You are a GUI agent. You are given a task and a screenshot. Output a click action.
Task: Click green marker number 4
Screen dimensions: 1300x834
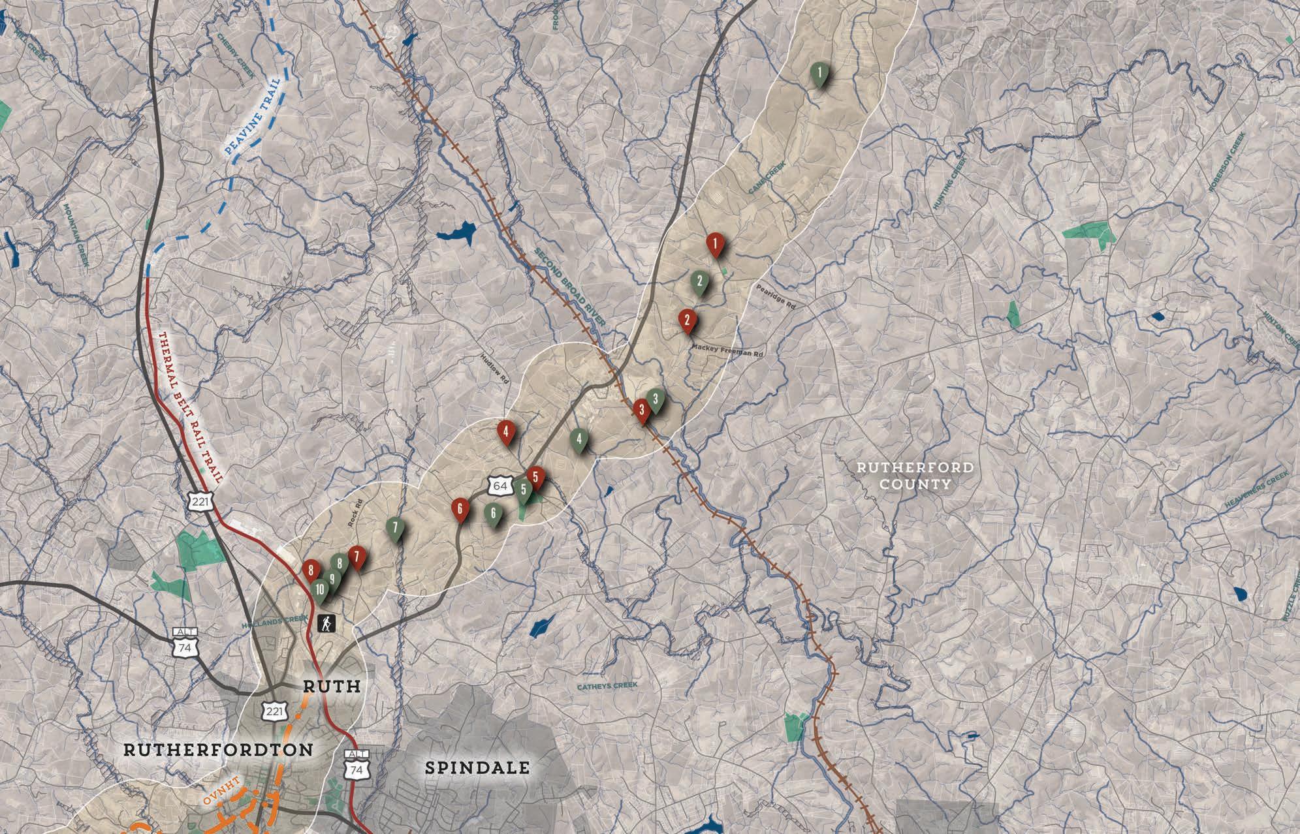pos(579,439)
